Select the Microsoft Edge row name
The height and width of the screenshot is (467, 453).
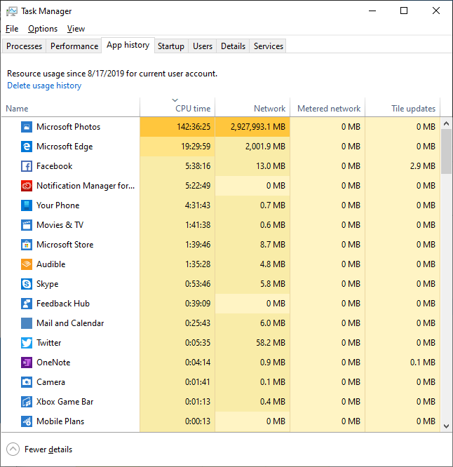[65, 147]
